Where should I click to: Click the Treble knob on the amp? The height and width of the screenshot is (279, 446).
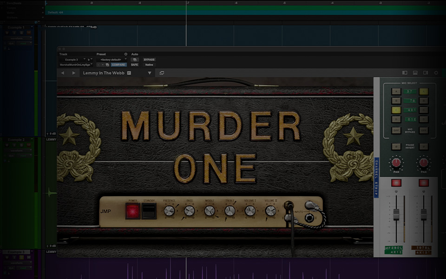[230, 211]
